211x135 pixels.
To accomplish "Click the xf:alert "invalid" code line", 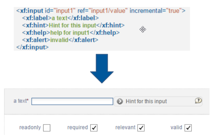I will pos(60,40).
